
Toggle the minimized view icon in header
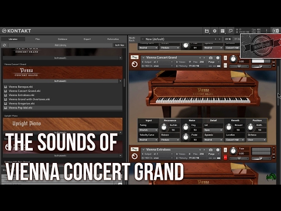pos(231,31)
